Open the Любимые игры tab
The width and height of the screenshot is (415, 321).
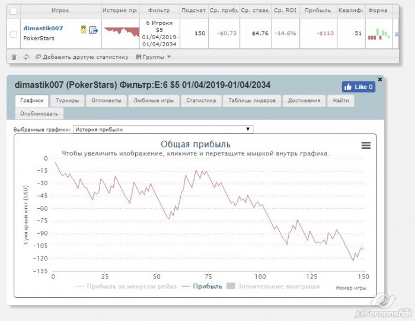pos(154,101)
